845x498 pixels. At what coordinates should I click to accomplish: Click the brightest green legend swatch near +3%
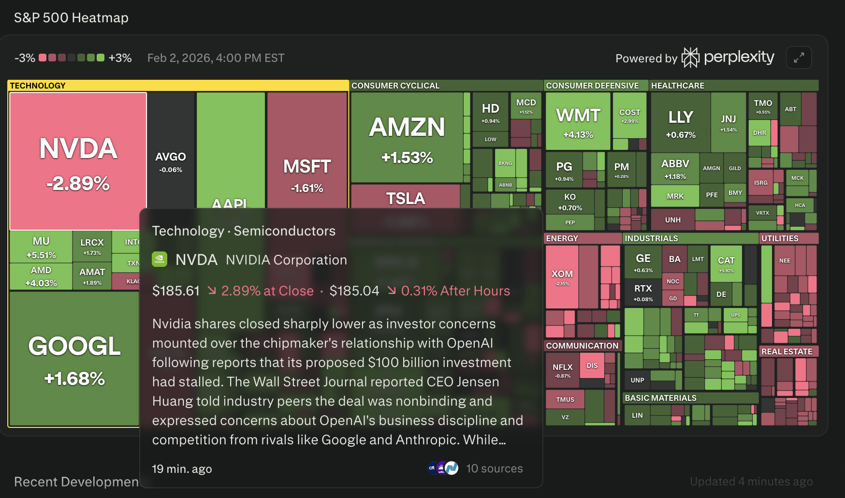pos(101,58)
